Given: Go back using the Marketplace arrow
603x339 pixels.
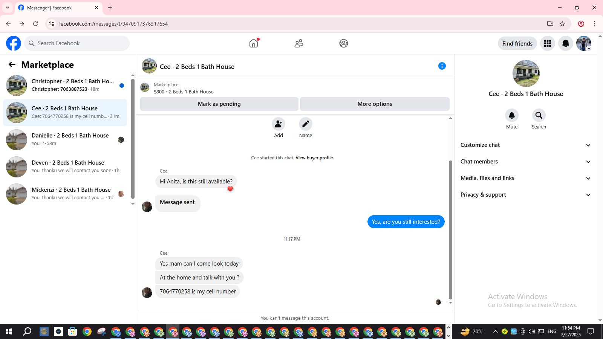Looking at the screenshot, I should click(x=12, y=64).
